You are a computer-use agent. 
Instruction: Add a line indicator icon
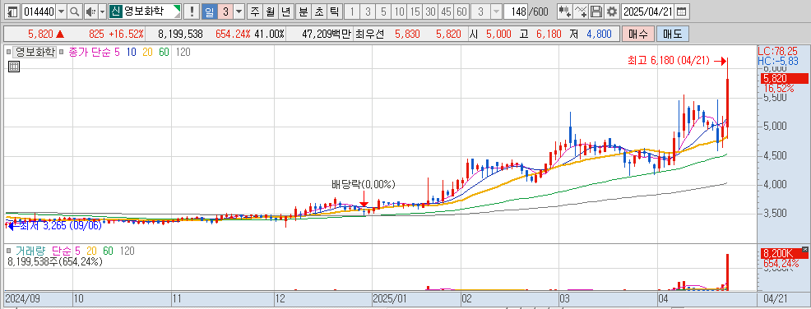tap(582, 12)
